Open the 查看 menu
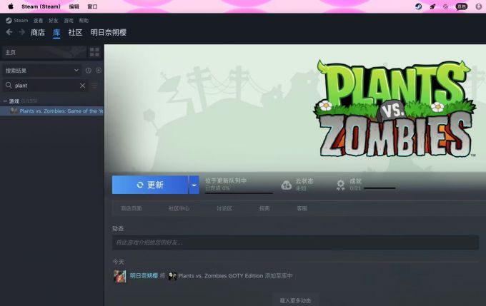Image resolution: width=486 pixels, height=306 pixels. click(x=38, y=21)
